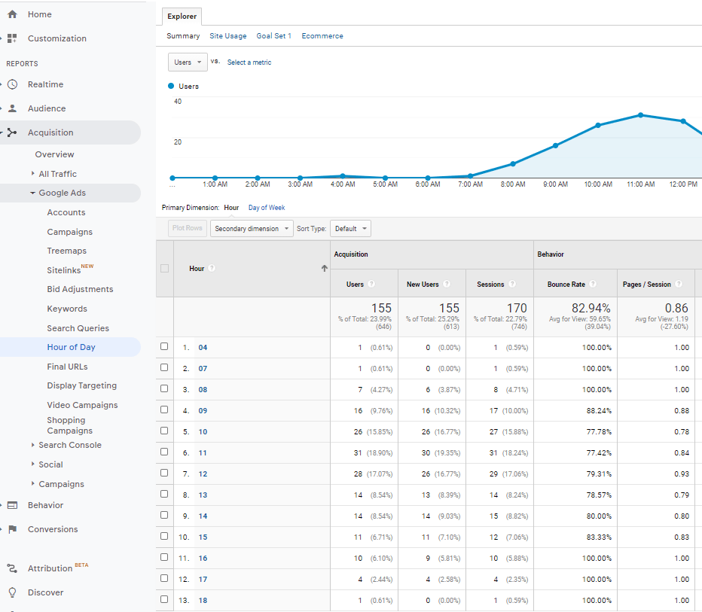The width and height of the screenshot is (702, 612).
Task: Open Conversions flag icon
Action: pos(12,529)
